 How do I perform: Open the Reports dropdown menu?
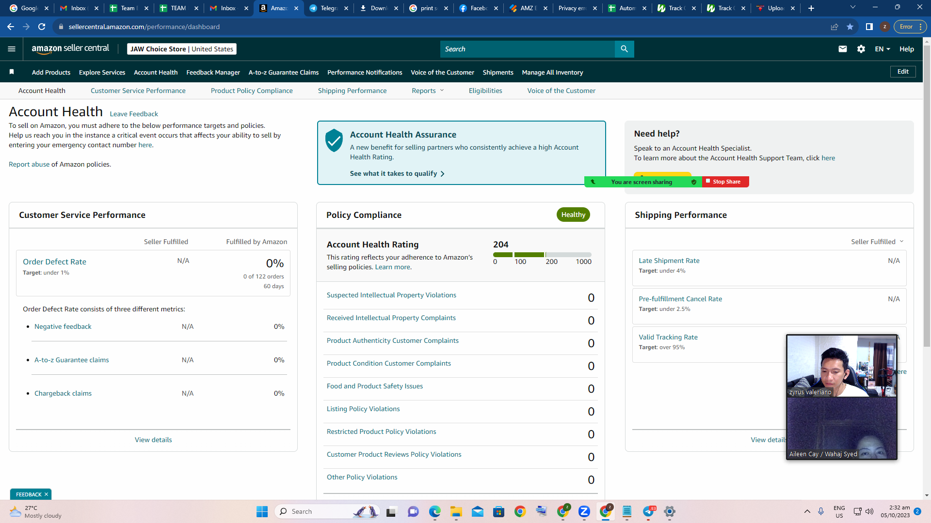coord(428,91)
